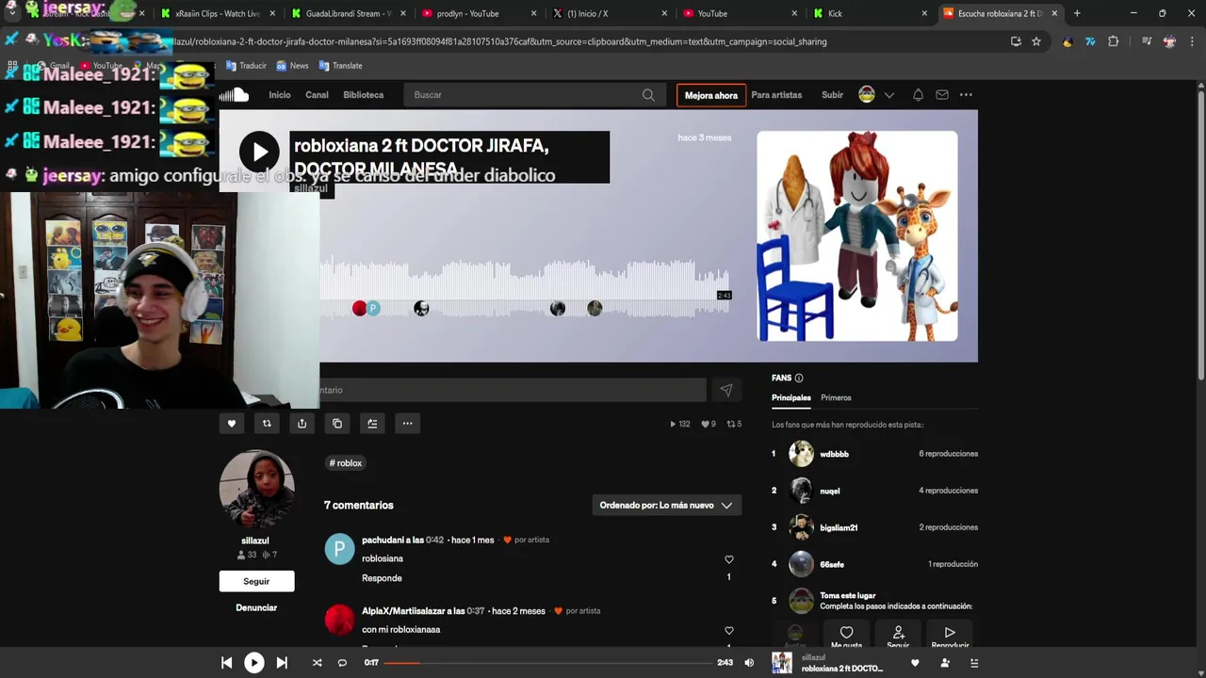Switch to the Primeros fans tab
1206x678 pixels.
[836, 397]
